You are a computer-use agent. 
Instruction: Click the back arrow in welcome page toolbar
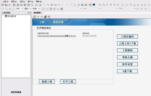tap(38, 17)
